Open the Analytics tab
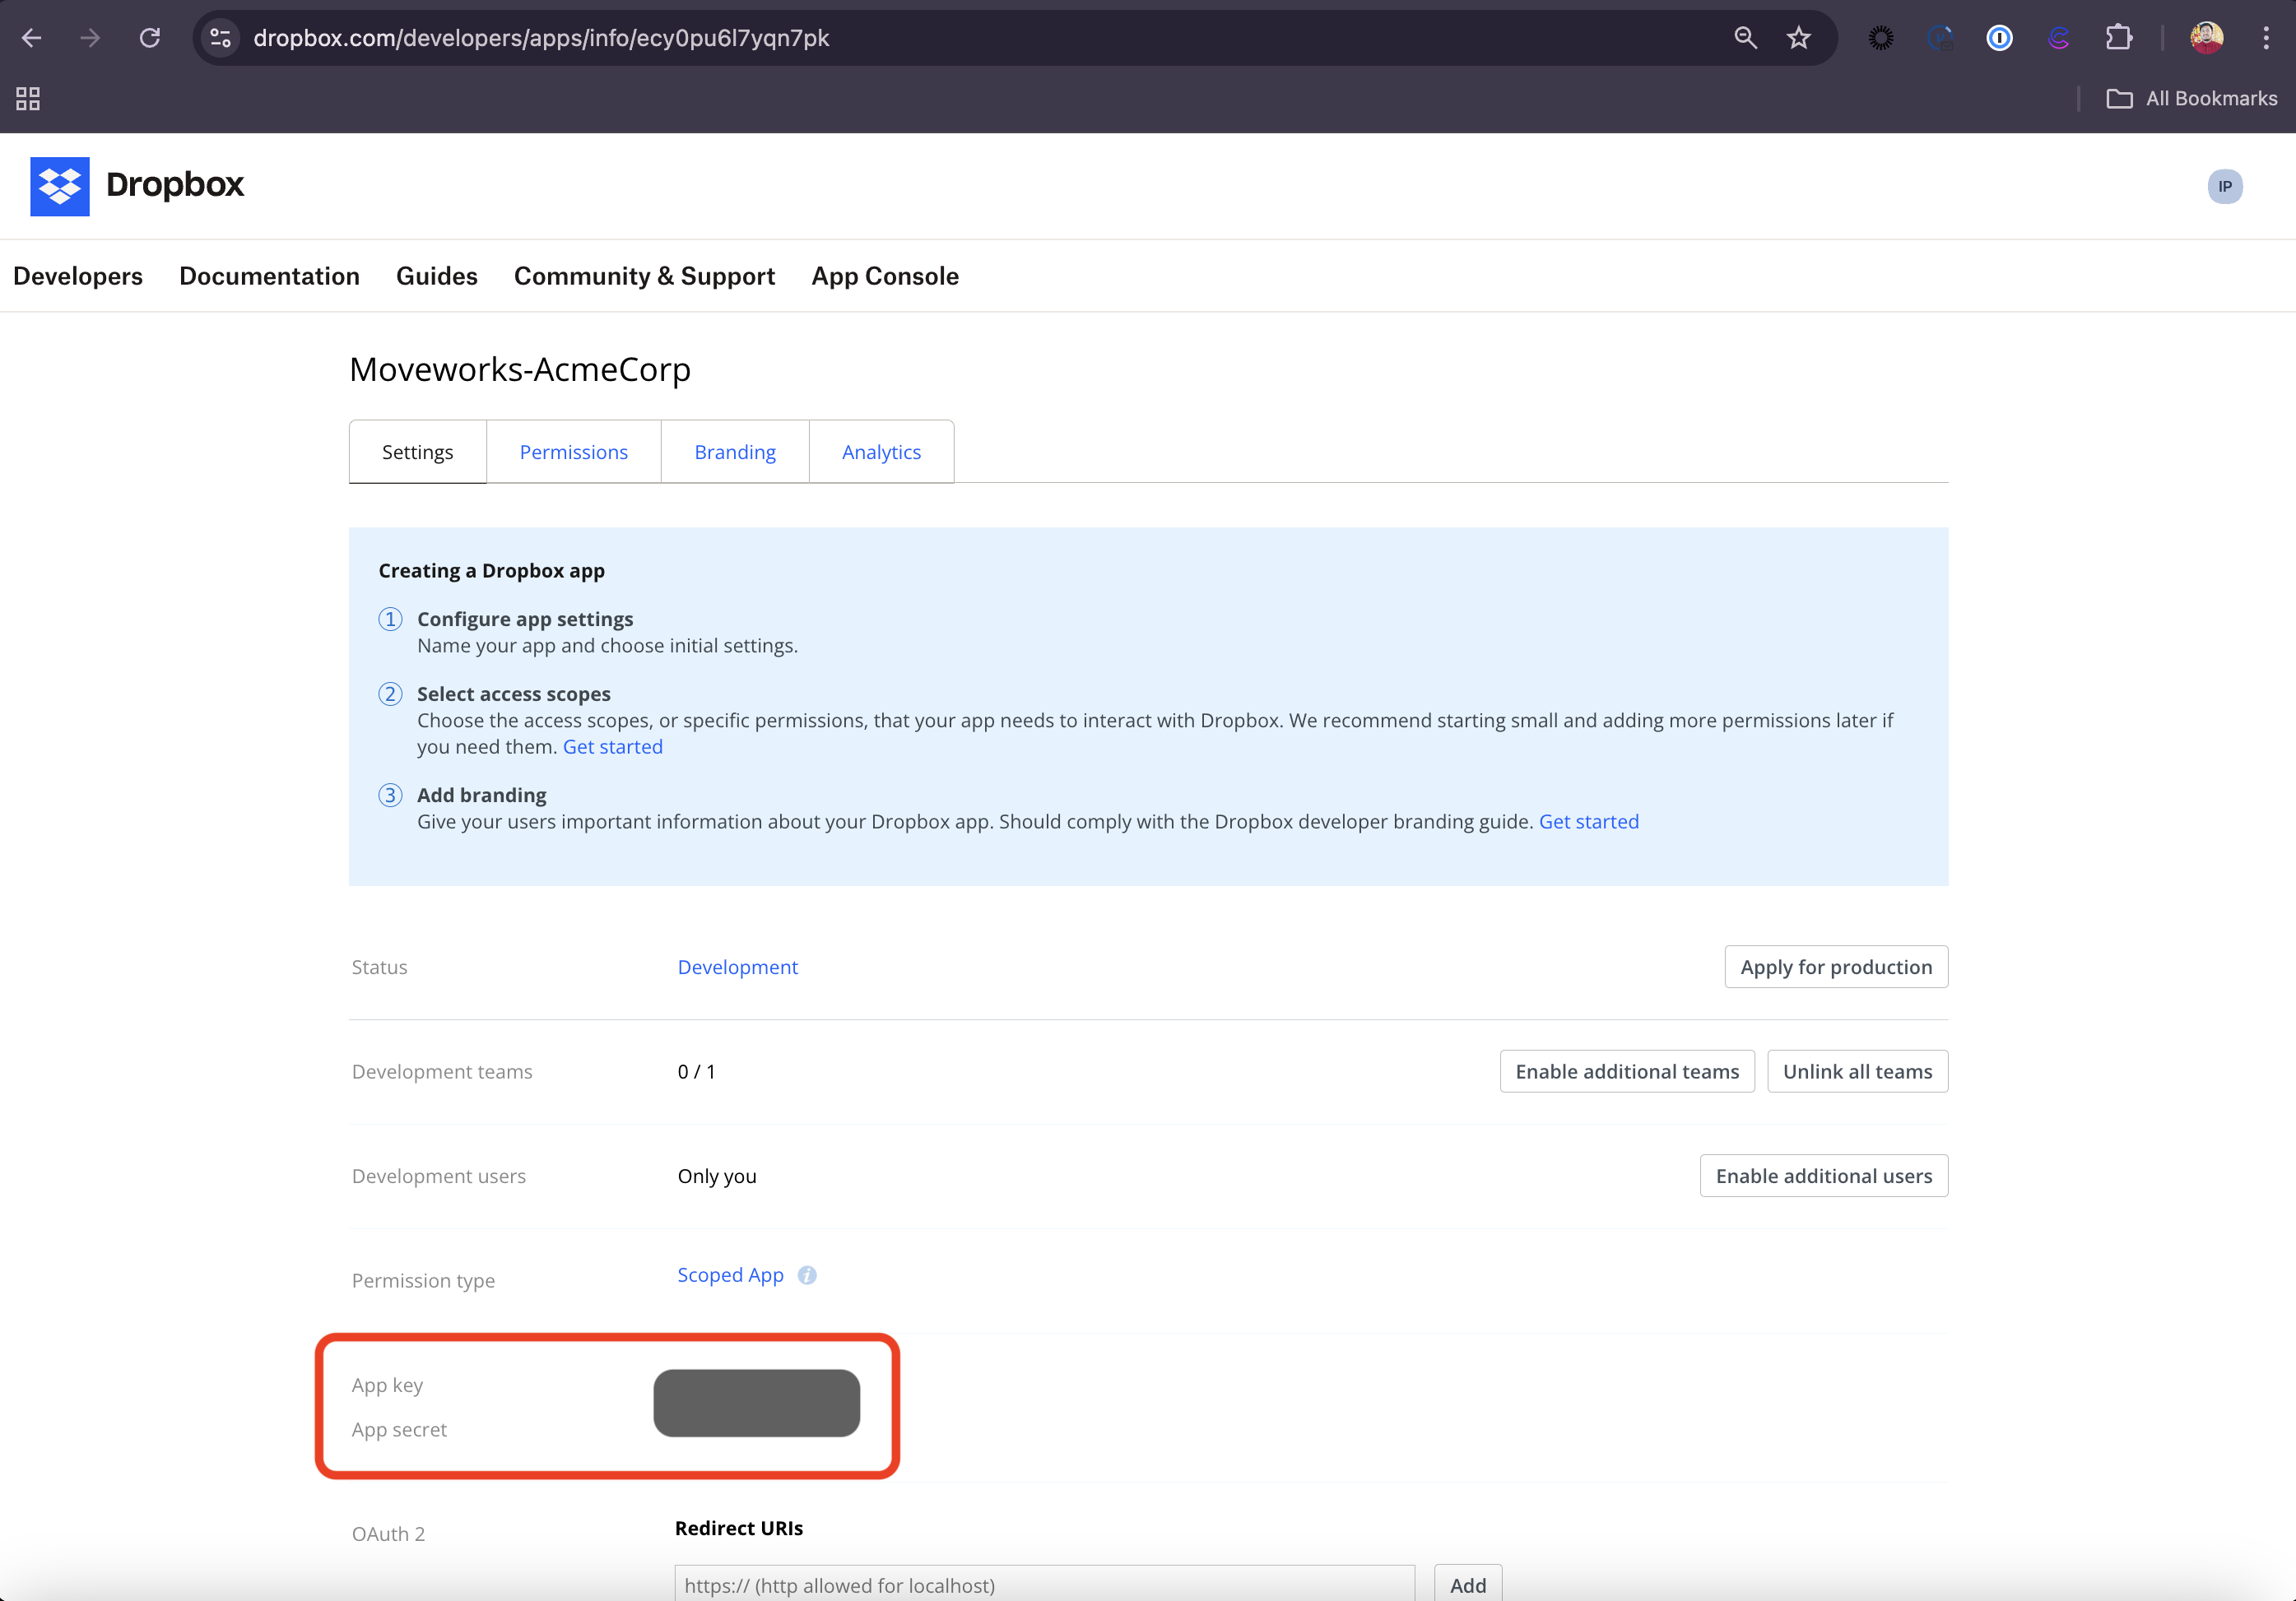 881,452
